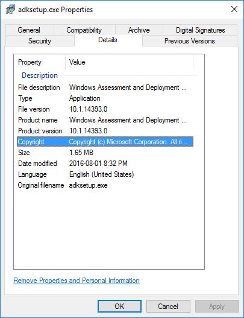This screenshot has width=244, height=318.
Task: Select the Description group heading
Action: 40,75
